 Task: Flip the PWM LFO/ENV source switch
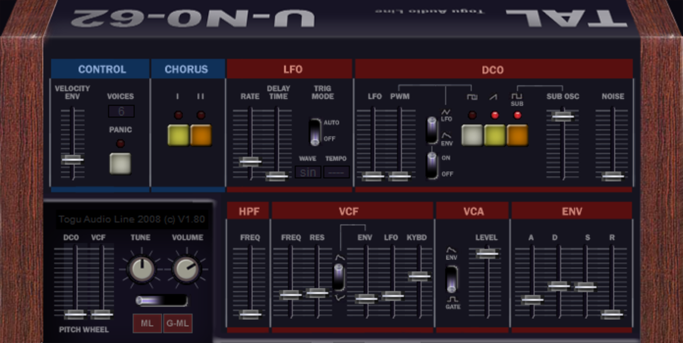coord(432,129)
